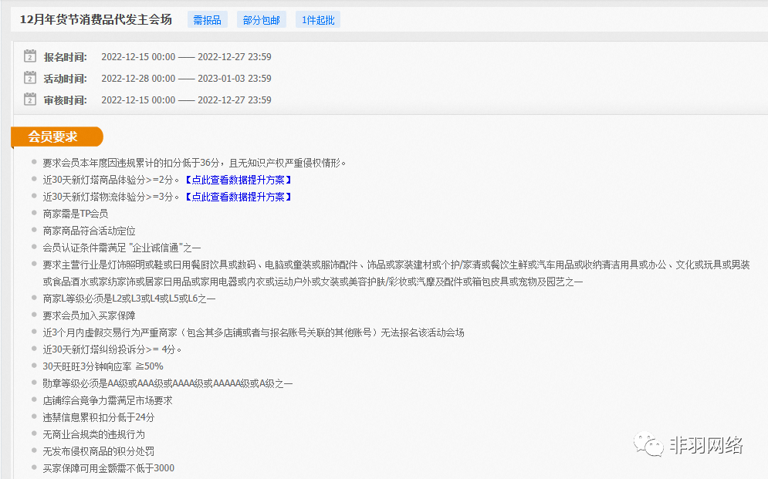Click the orange 会员要求 section header

54,137
